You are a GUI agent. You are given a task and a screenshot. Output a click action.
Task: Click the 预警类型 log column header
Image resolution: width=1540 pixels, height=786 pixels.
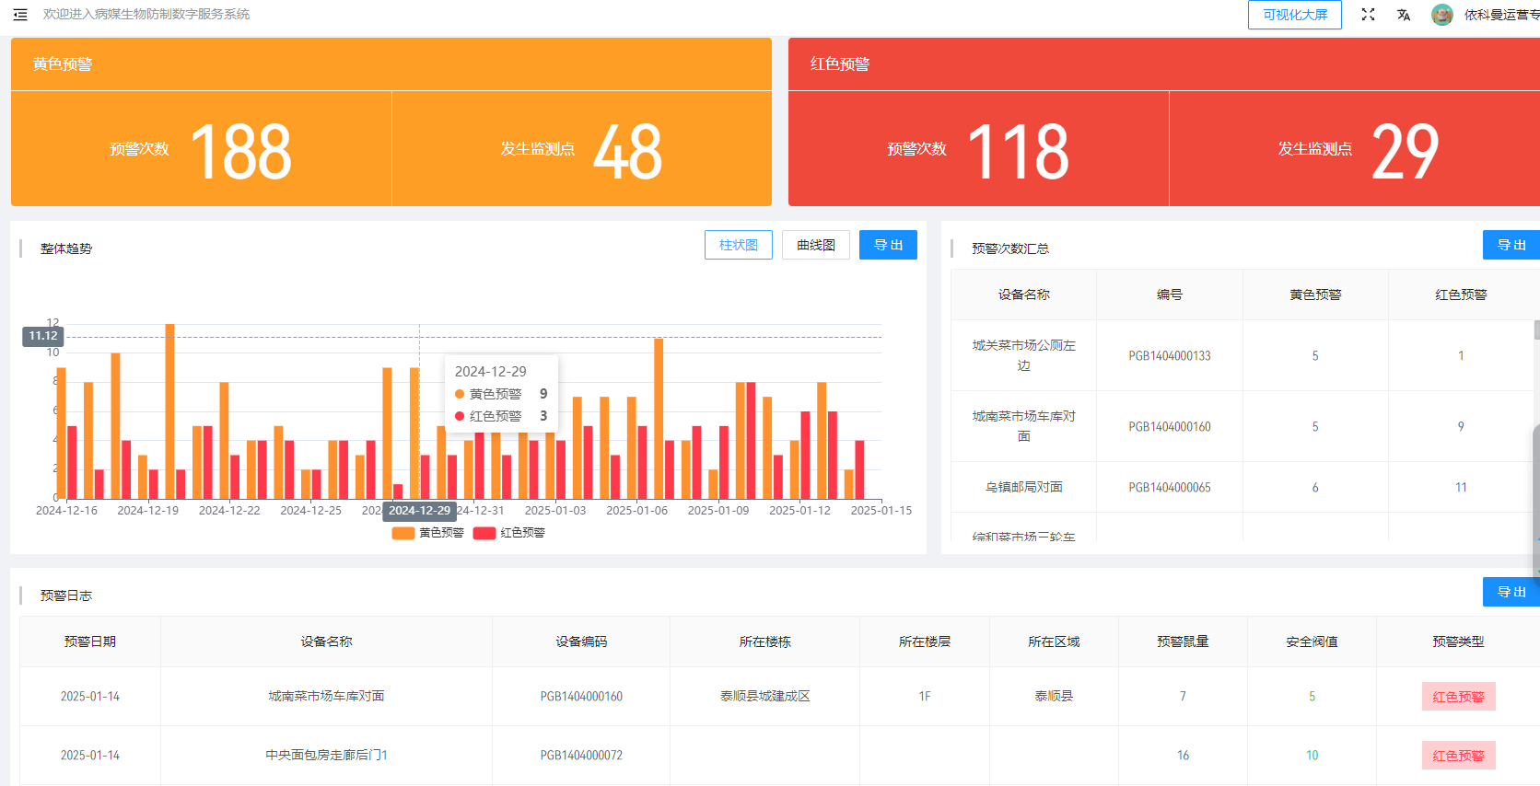click(1458, 642)
